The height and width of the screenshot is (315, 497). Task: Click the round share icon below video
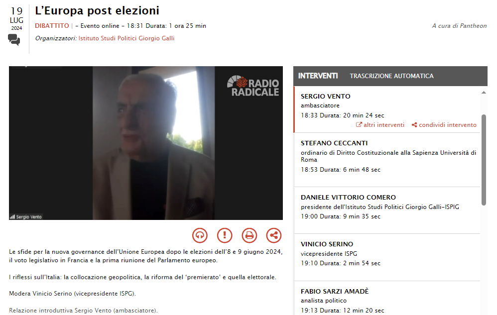[x=274, y=235]
